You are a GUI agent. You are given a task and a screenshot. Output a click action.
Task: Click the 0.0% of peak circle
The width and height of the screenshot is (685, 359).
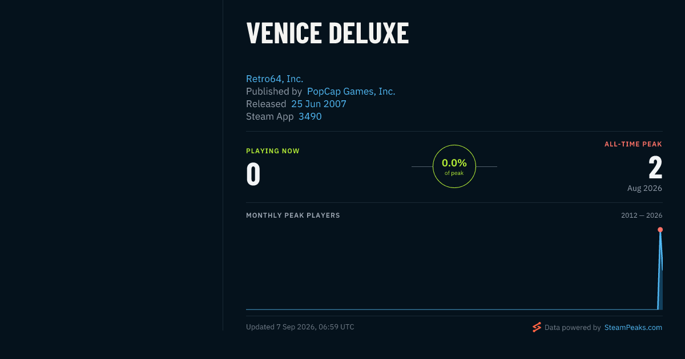click(454, 166)
